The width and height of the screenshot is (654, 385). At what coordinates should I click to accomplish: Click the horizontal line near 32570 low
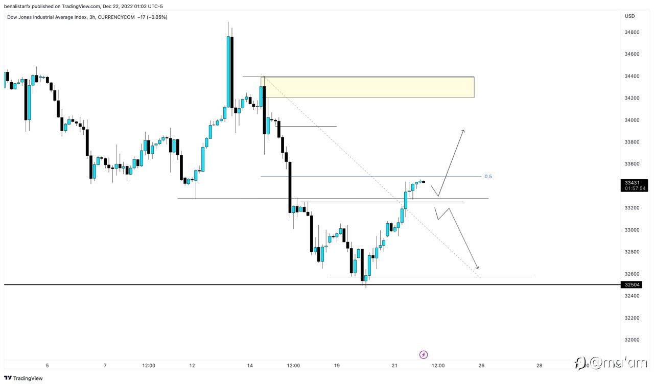point(431,277)
